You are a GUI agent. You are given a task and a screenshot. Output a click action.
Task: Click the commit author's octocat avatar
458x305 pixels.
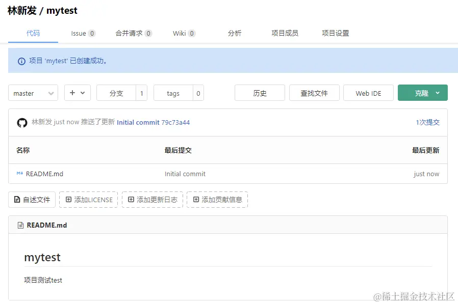tap(21, 122)
